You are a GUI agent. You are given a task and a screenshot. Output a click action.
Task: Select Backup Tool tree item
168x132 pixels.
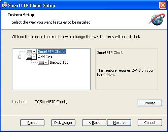tap(60, 62)
